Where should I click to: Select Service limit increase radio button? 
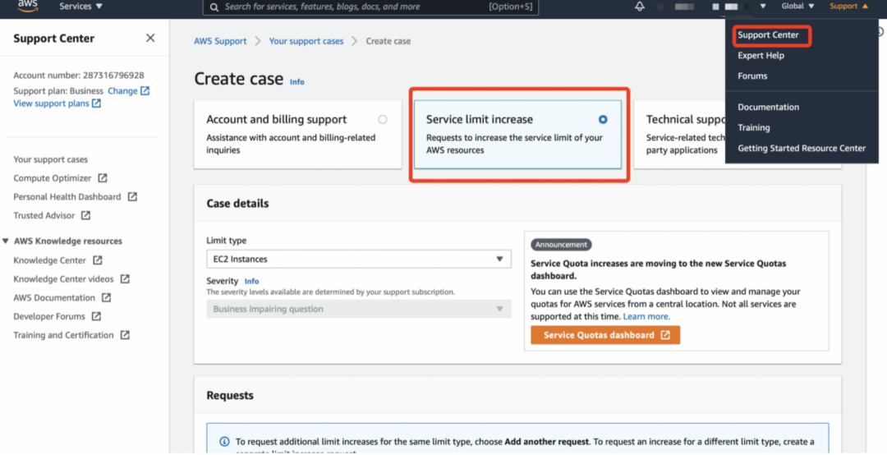pos(603,119)
